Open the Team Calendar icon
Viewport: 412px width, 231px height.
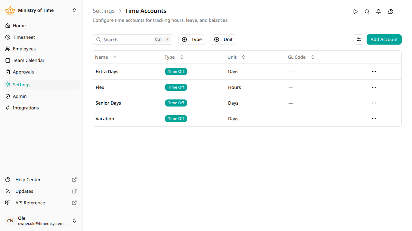[8, 60]
